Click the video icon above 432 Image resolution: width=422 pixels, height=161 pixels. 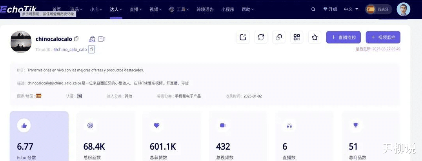click(x=223, y=125)
